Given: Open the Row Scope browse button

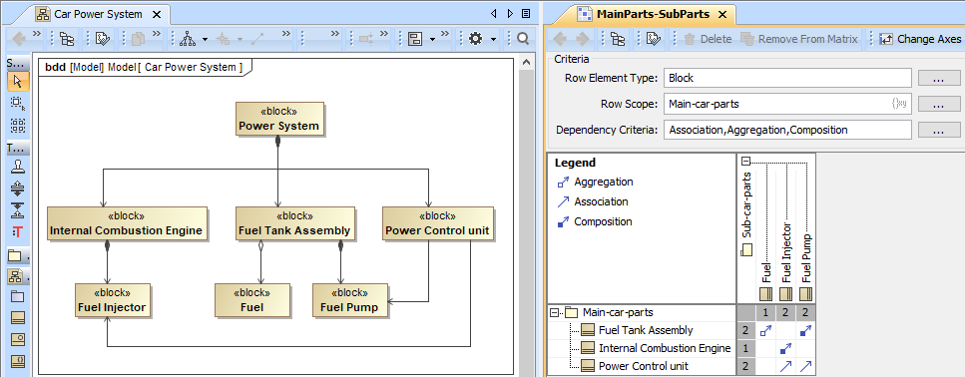Looking at the screenshot, I should 938,104.
